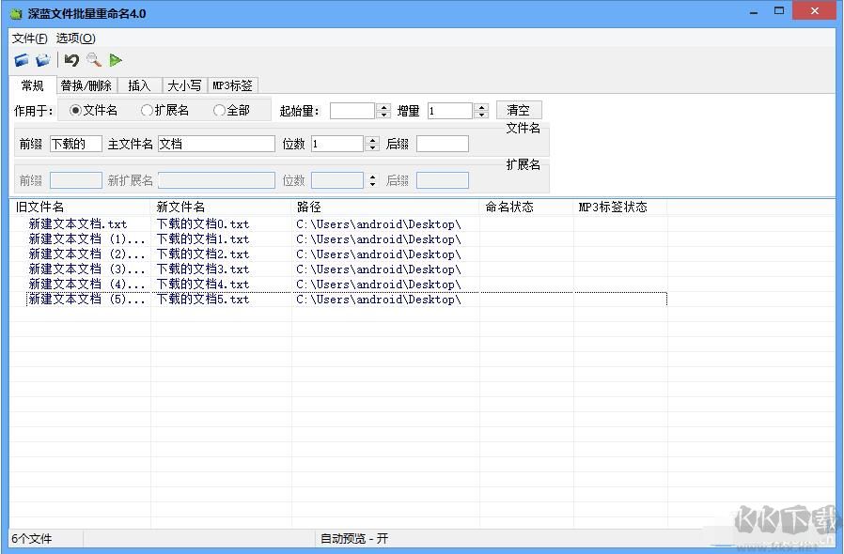The height and width of the screenshot is (554, 844).
Task: Switch to the 替换/删除 tab
Action: click(x=86, y=85)
